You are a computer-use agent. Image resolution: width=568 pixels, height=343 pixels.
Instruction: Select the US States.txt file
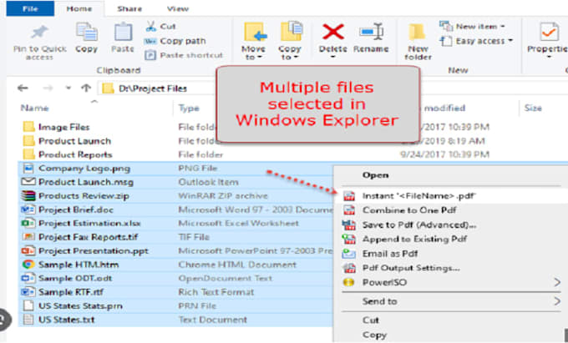coord(66,320)
